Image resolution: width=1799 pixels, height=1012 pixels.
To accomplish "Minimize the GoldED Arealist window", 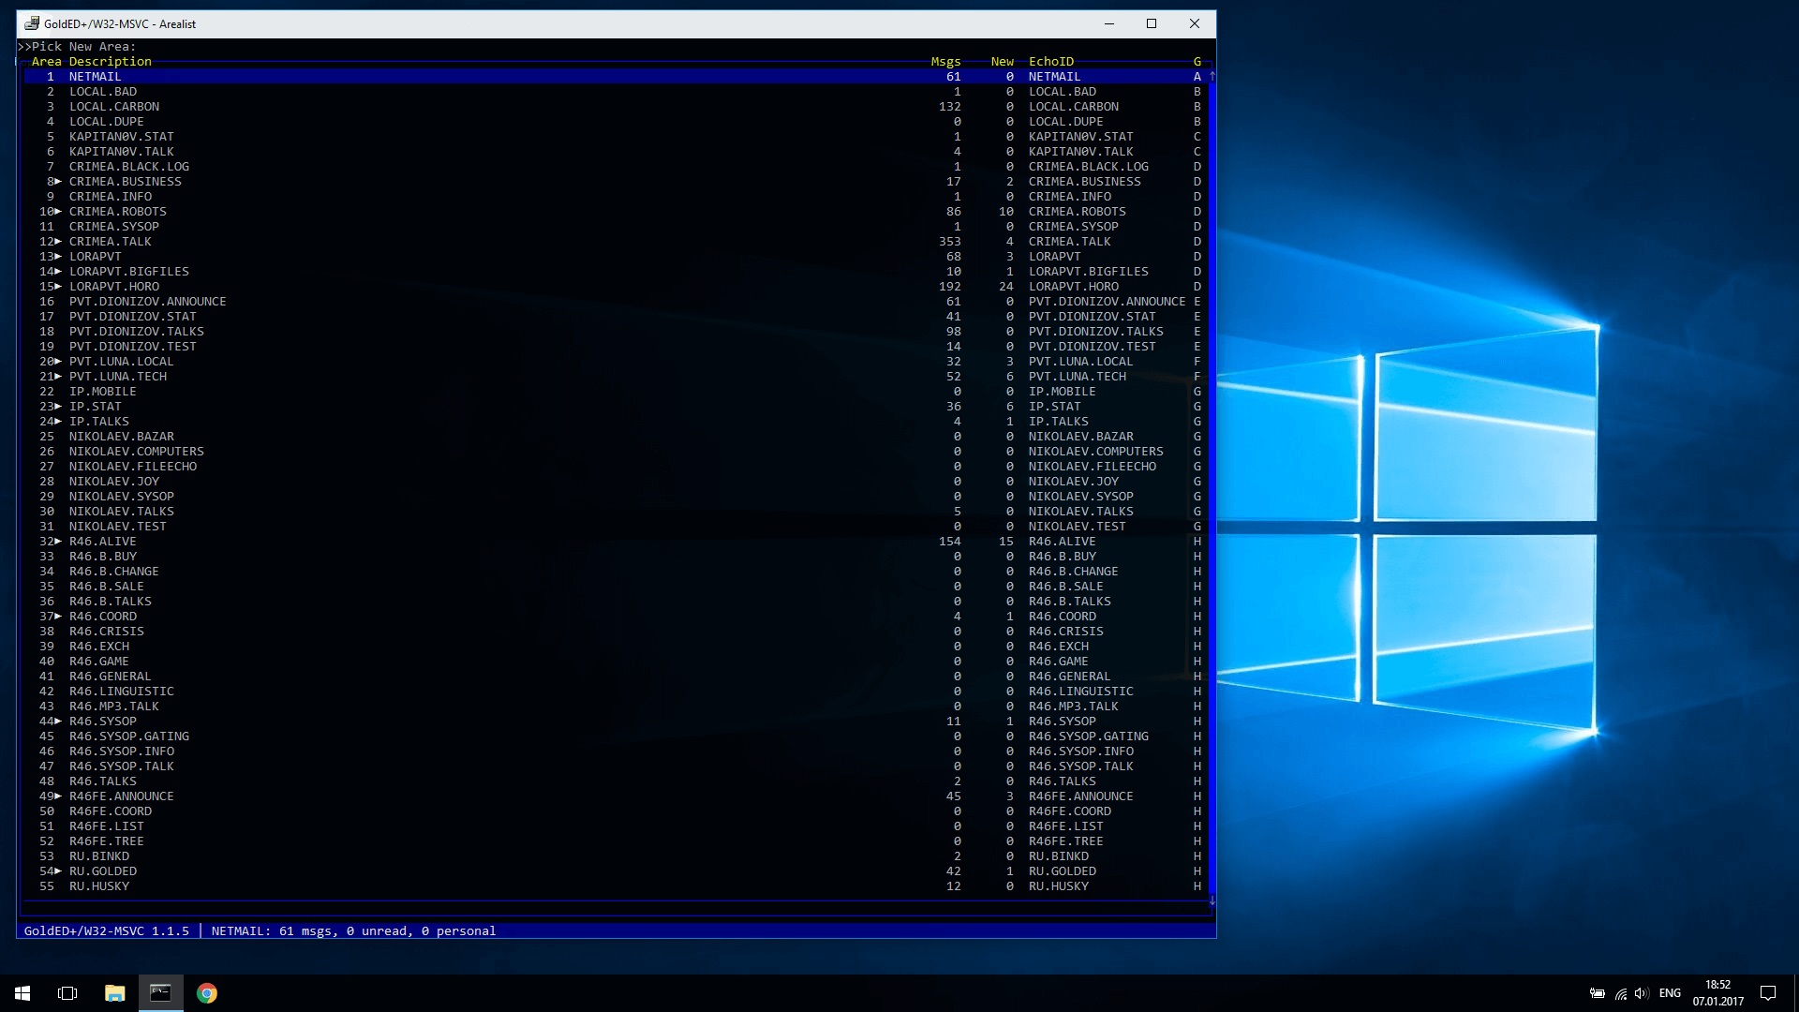I will [x=1109, y=23].
